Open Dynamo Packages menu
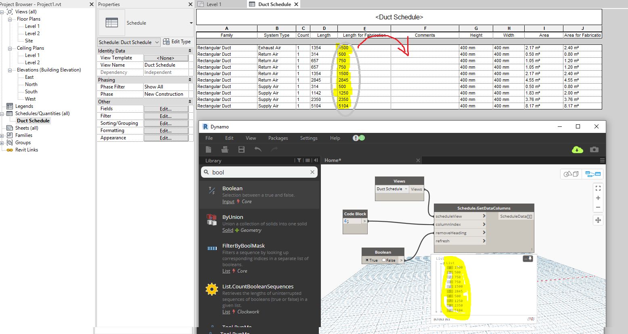This screenshot has height=334, width=628. tap(278, 138)
